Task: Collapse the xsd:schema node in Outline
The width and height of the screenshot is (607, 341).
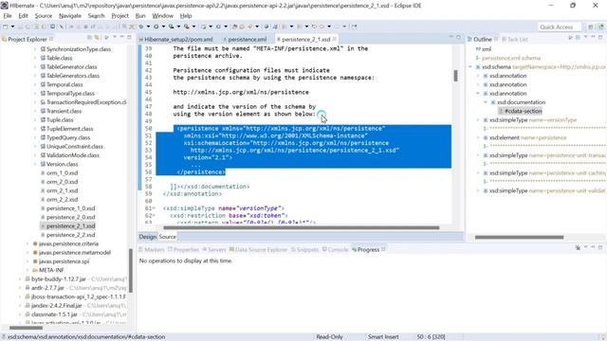Action: (x=470, y=67)
